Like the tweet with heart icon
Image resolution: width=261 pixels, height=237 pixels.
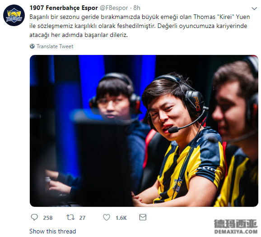point(107,217)
